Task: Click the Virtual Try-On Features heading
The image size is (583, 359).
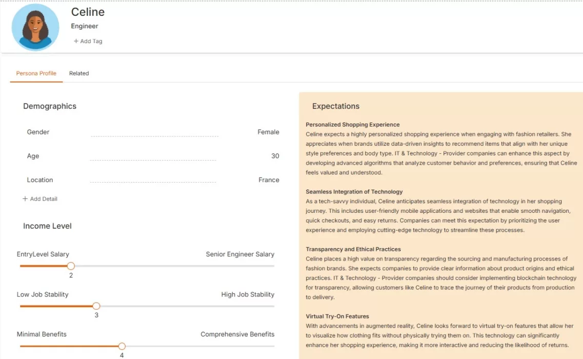Action: (337, 316)
